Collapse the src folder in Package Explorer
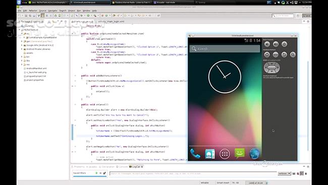 (x=22, y=33)
